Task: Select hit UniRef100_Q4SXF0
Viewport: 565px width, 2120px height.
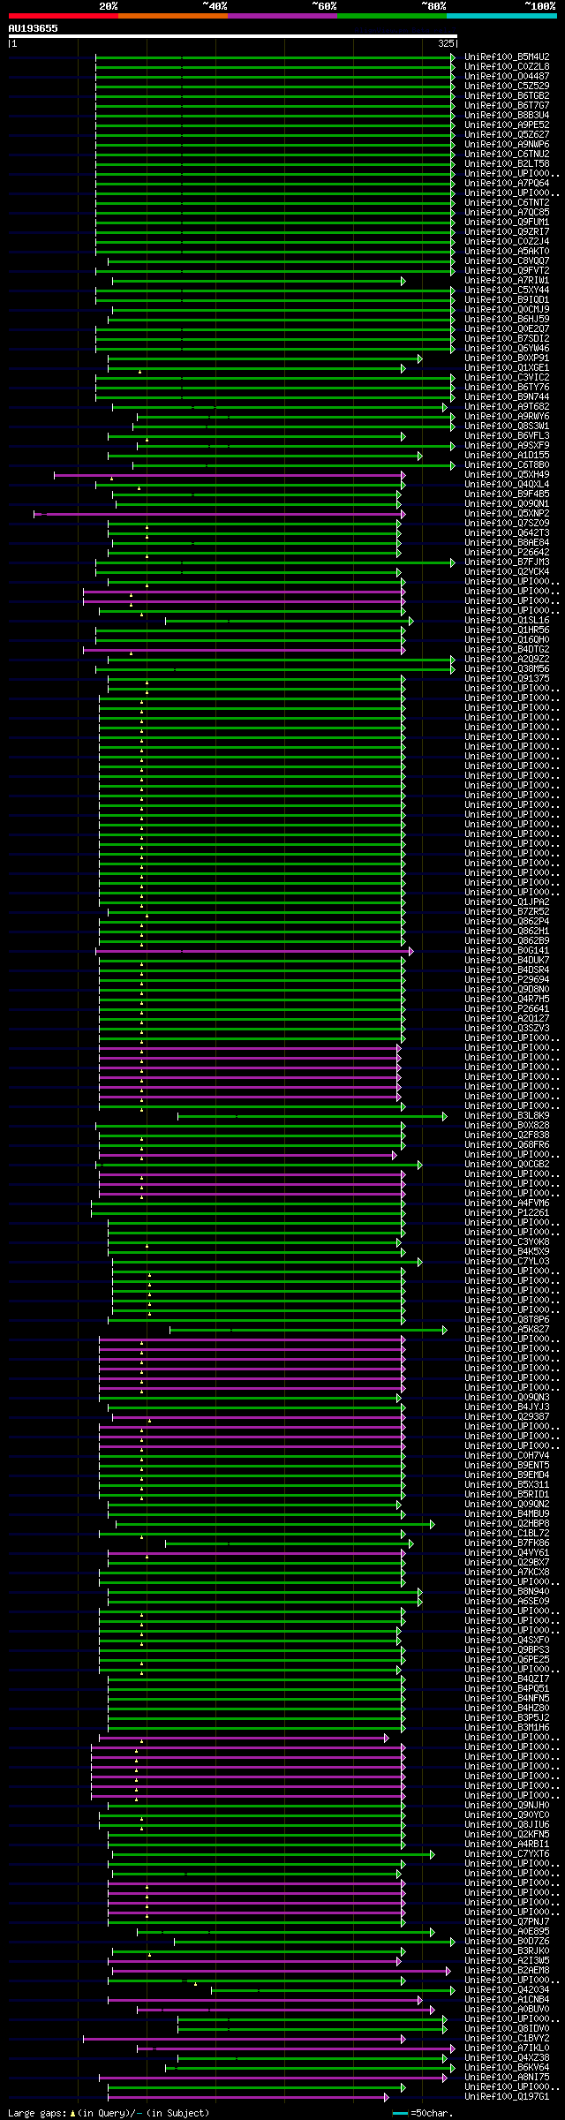Action: coord(507,1640)
